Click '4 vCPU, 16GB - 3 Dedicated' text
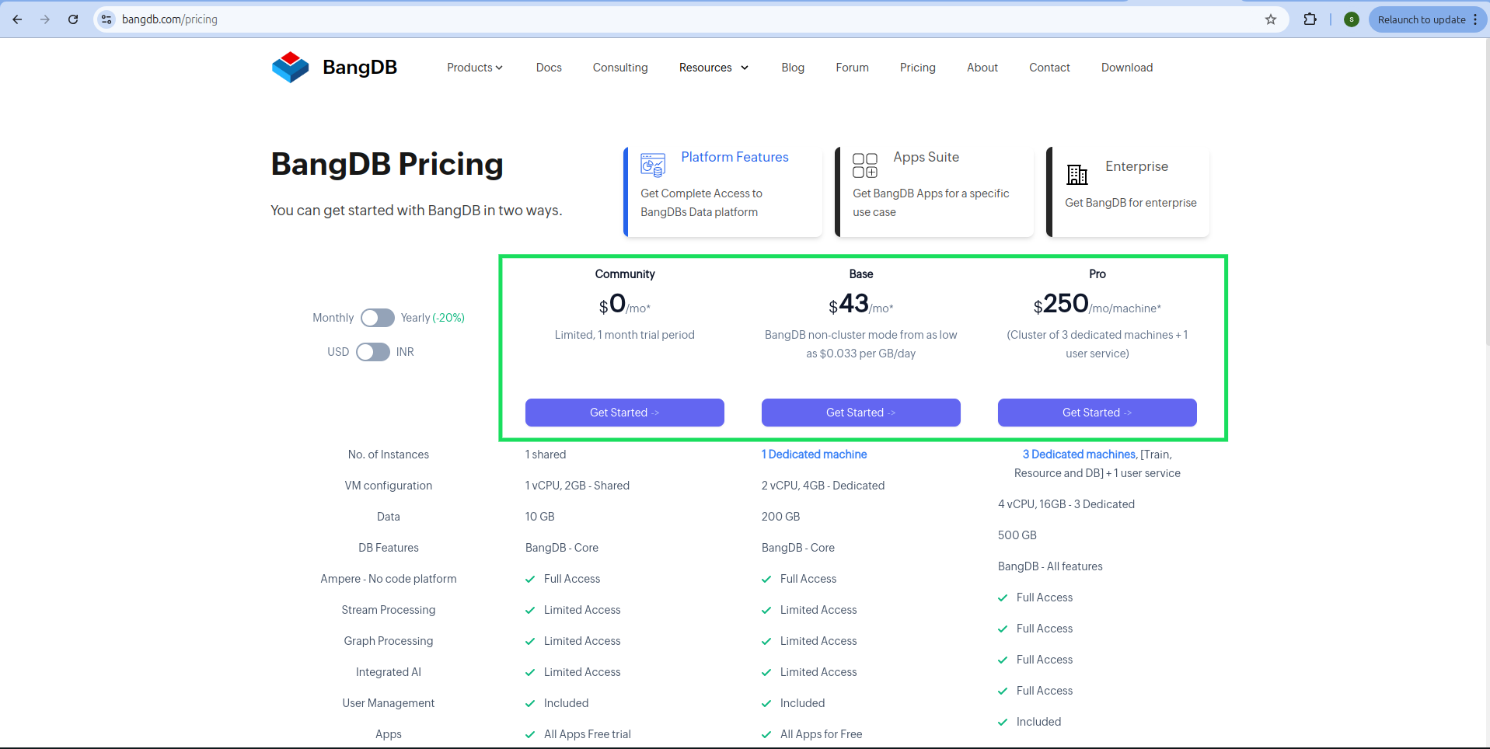 coord(1066,504)
